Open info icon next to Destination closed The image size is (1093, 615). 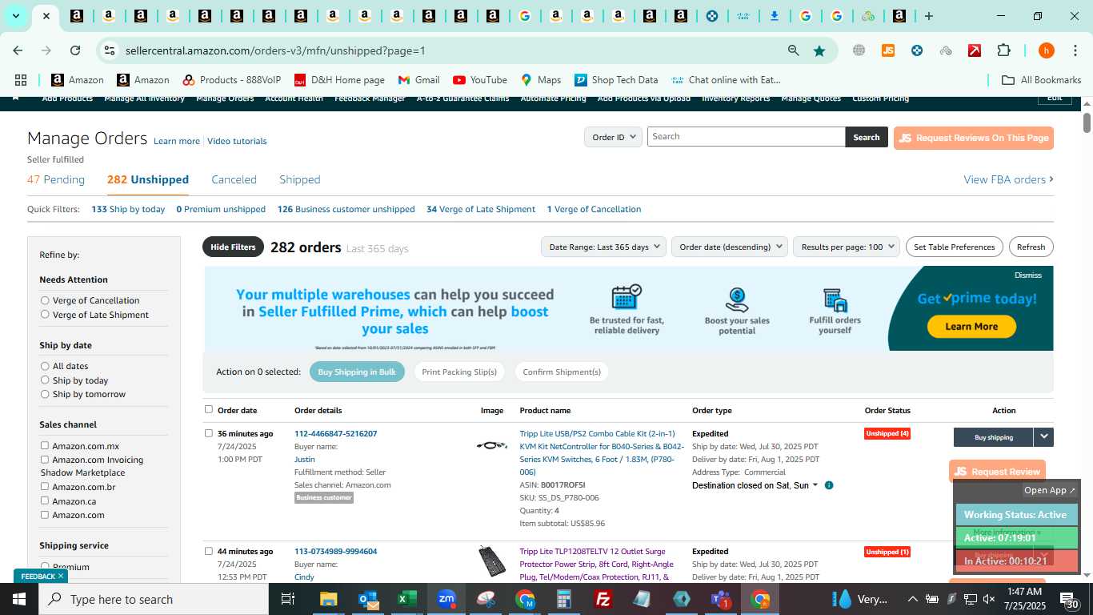click(x=829, y=485)
